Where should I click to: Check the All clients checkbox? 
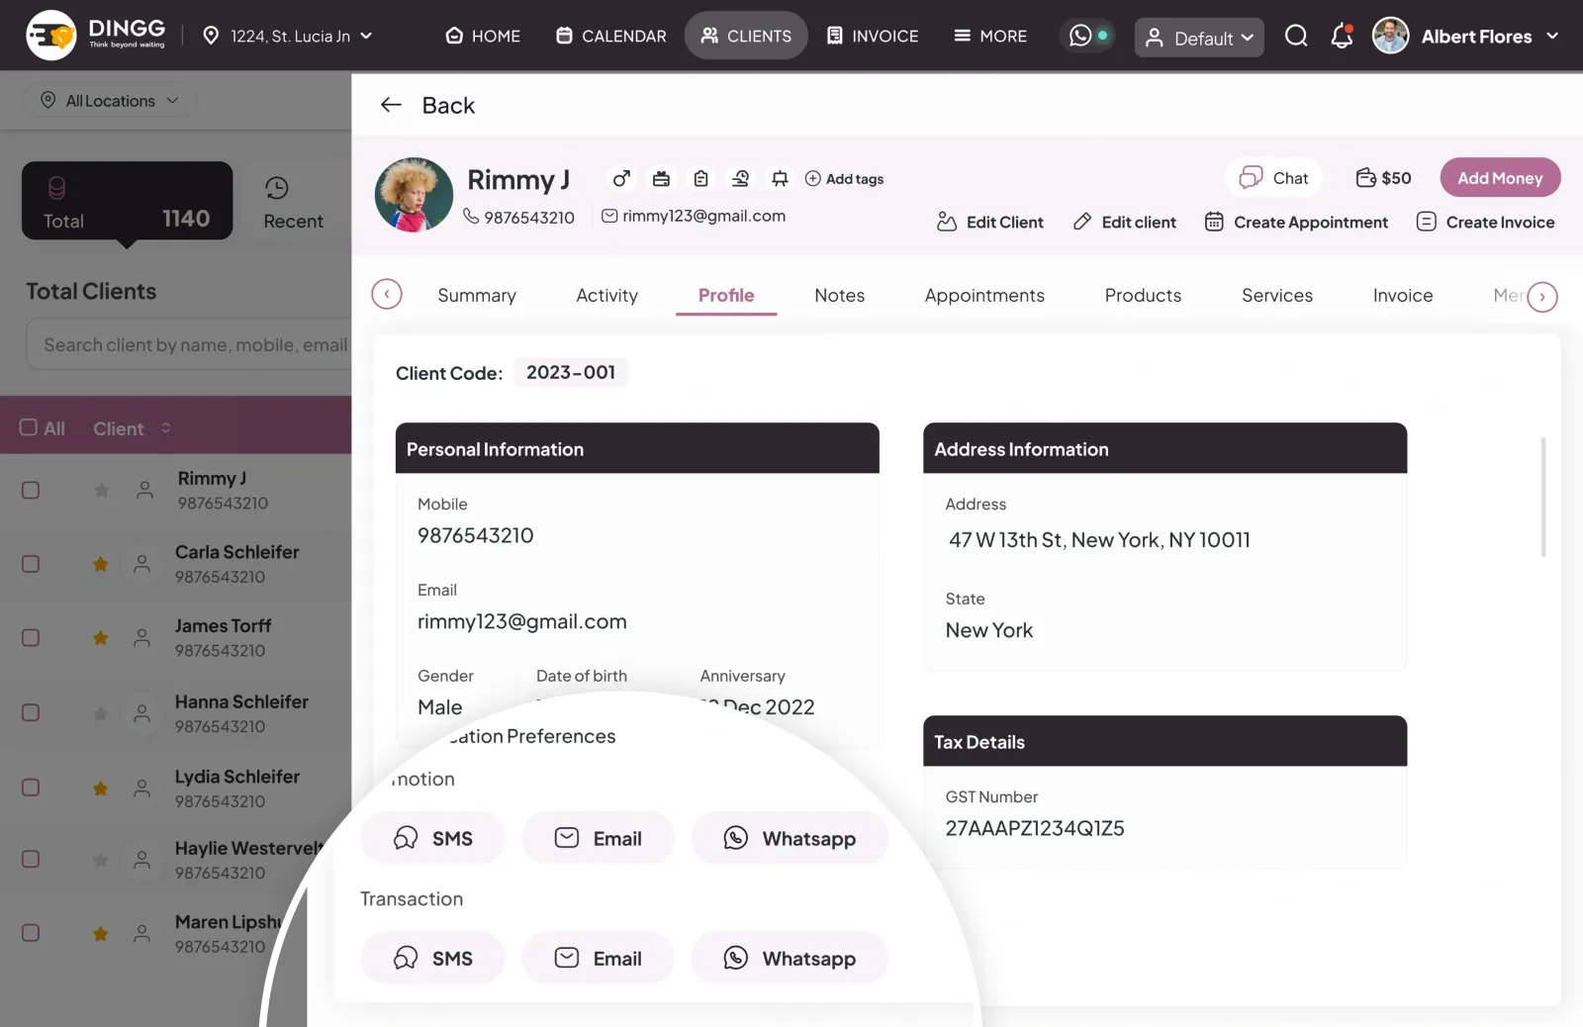click(x=29, y=427)
